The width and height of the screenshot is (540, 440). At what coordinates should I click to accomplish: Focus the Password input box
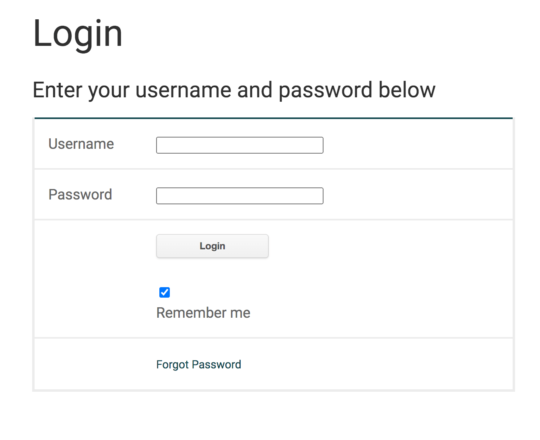point(239,196)
